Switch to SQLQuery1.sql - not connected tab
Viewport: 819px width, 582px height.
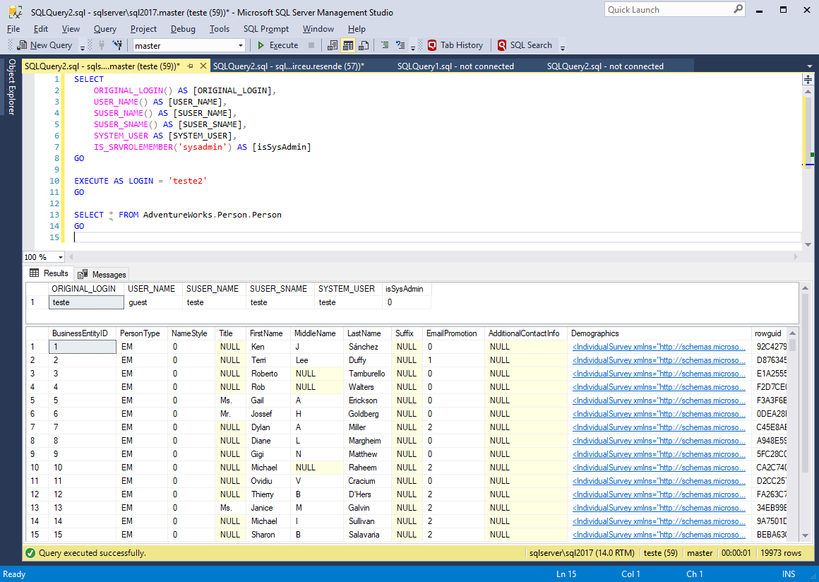(x=455, y=66)
